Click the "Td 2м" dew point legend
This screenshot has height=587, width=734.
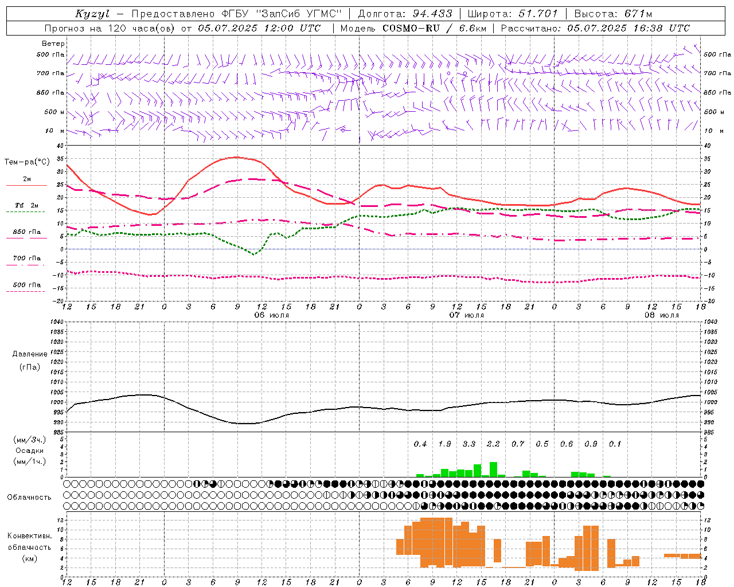[27, 205]
